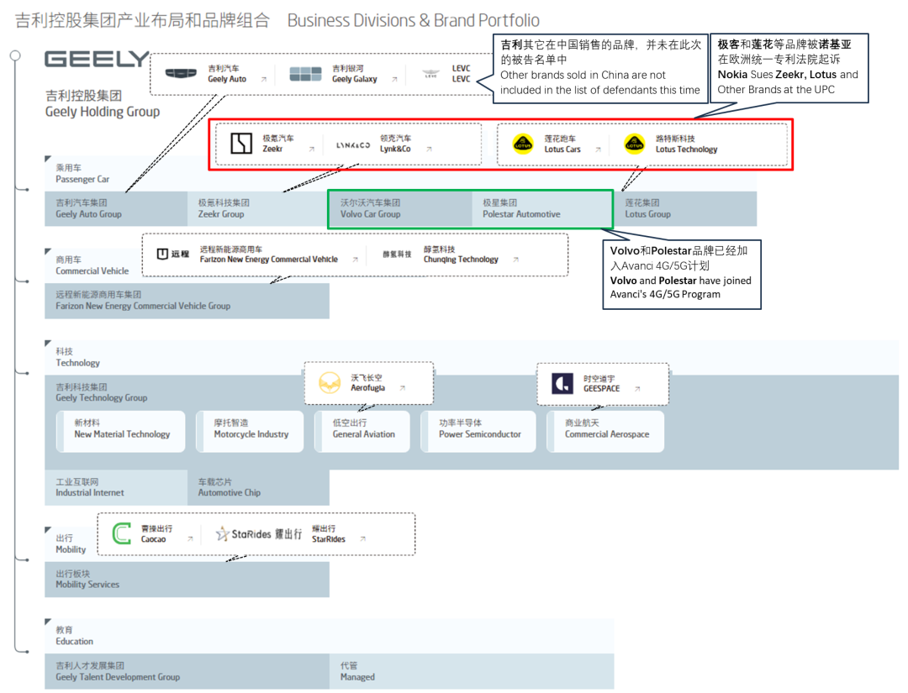Click the Mobility section heading
Screen dimensions: 908x693
tap(71, 543)
